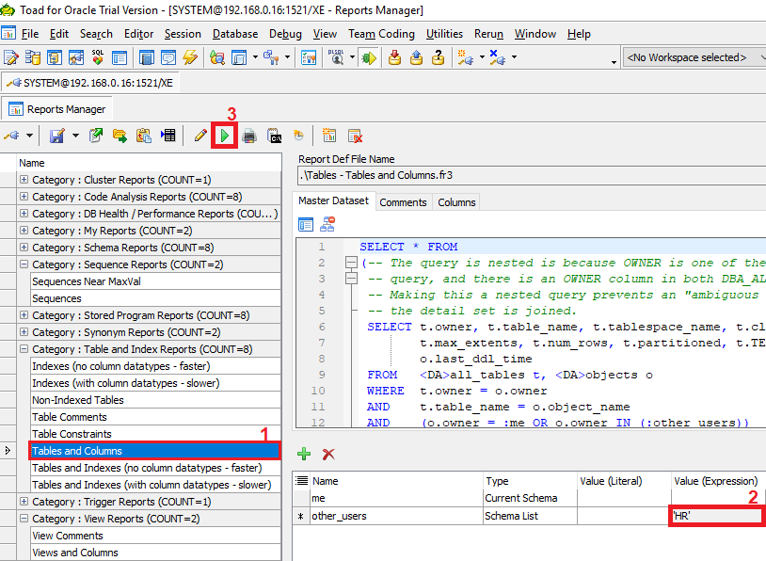Collapse the code fold on line 2
The height and width of the screenshot is (561, 766).
click(351, 264)
